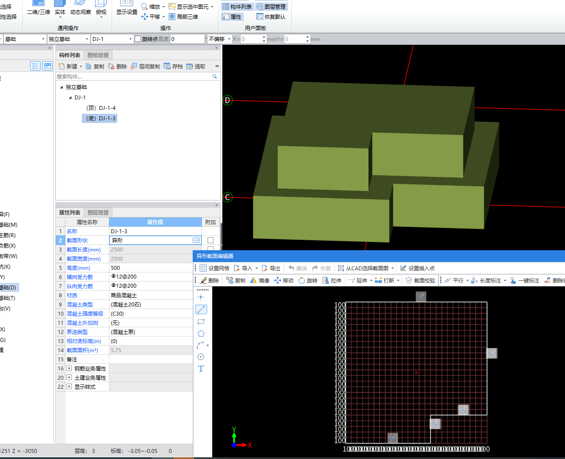
Task: Toggle 旋转点 checkbox
Action: coord(138,39)
